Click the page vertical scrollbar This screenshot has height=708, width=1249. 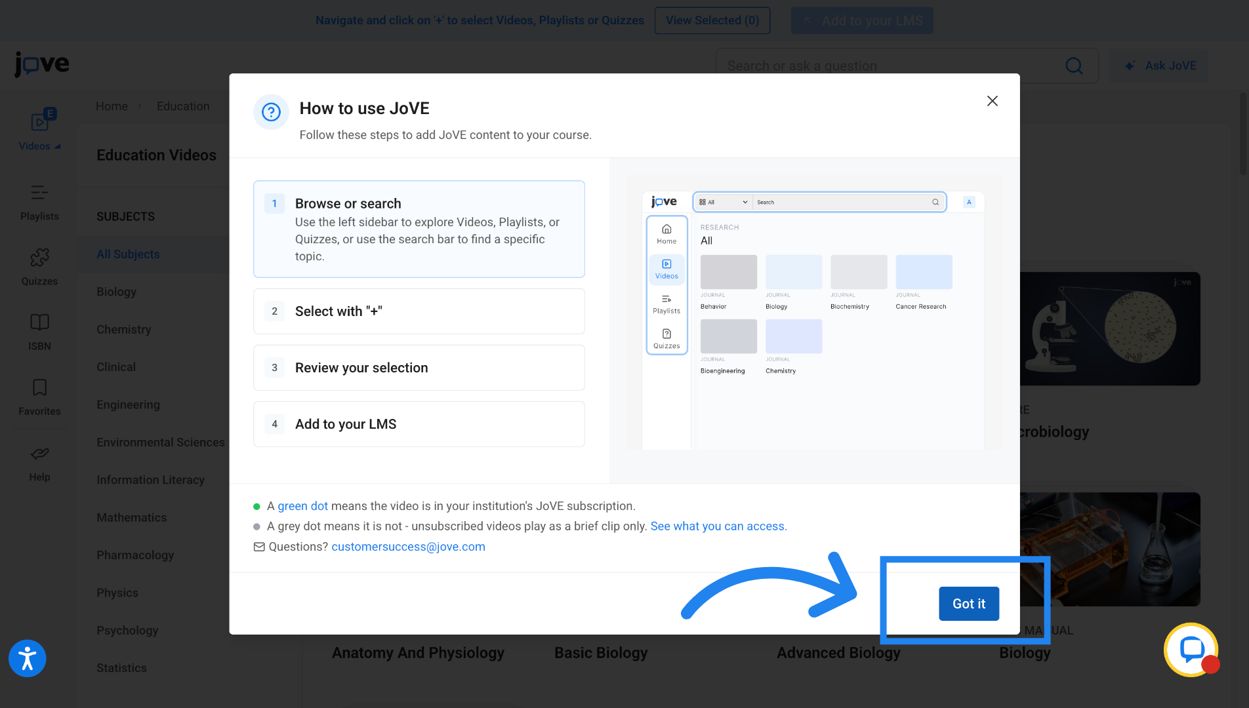1243,134
